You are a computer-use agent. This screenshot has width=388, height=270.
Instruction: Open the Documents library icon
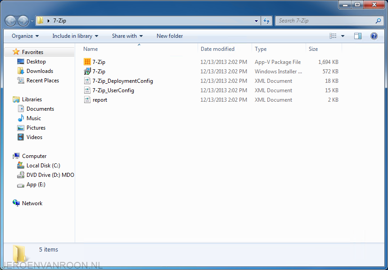(21, 109)
